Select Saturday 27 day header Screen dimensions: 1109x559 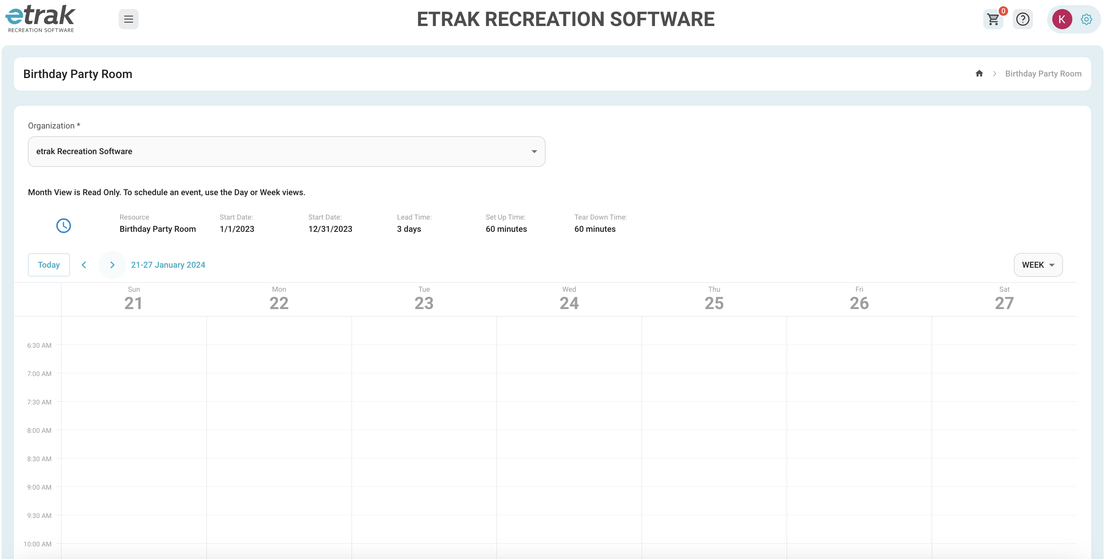tap(1004, 299)
